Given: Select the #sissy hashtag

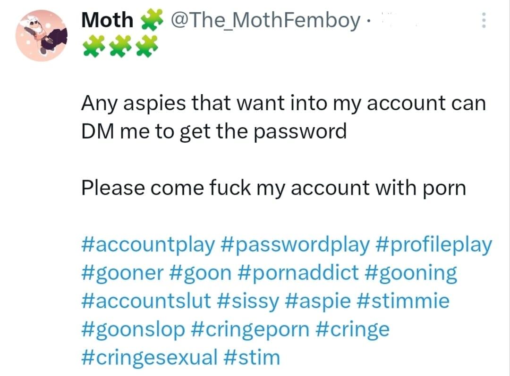Looking at the screenshot, I should 248,301.
